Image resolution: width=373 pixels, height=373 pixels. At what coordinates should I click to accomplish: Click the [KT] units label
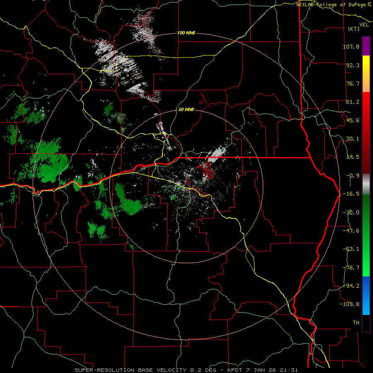pyautogui.click(x=354, y=29)
